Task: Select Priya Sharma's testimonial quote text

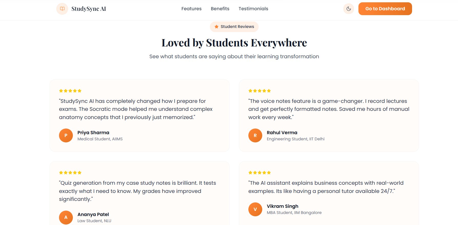Action: 136,109
